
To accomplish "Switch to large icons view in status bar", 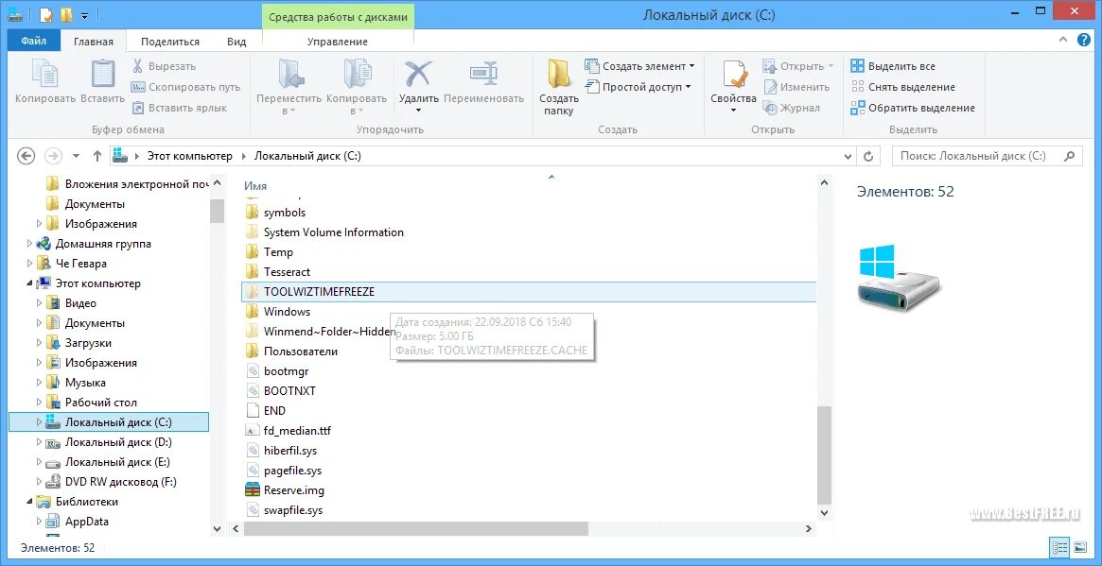I will point(1078,547).
